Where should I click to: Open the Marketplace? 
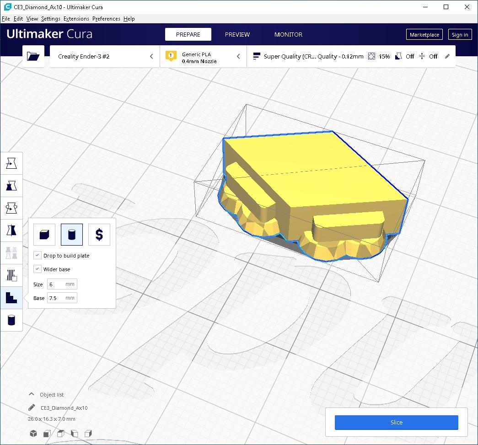424,34
